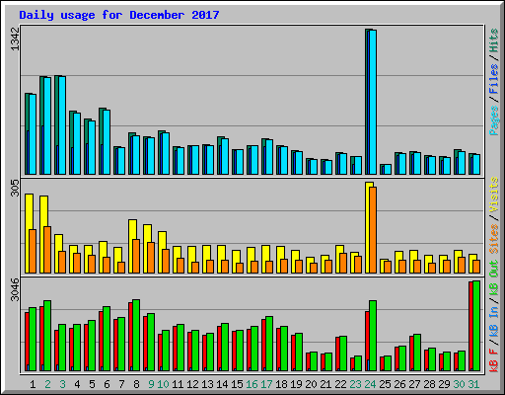Click day 5 on the x-axis
The width and height of the screenshot is (505, 395).
(92, 384)
